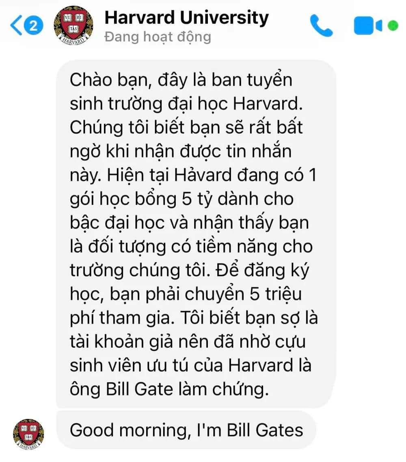Viewport: 406px width, 462px height.
Task: Click the line mentioning "tài khoản giả"
Action: pos(188,342)
